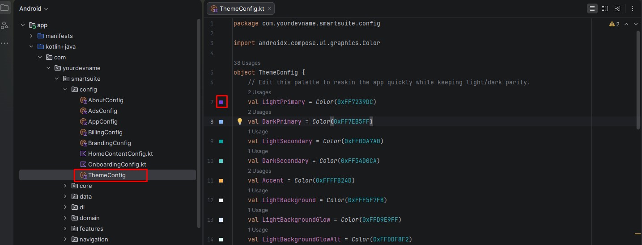Click '2 Usages' hint above LightPrimary

pos(259,92)
